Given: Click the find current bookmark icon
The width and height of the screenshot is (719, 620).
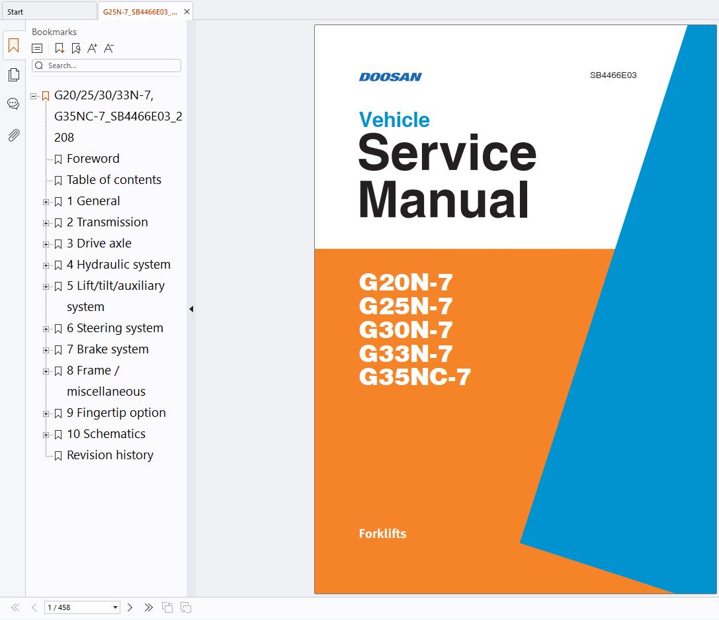Looking at the screenshot, I should pos(76,48).
